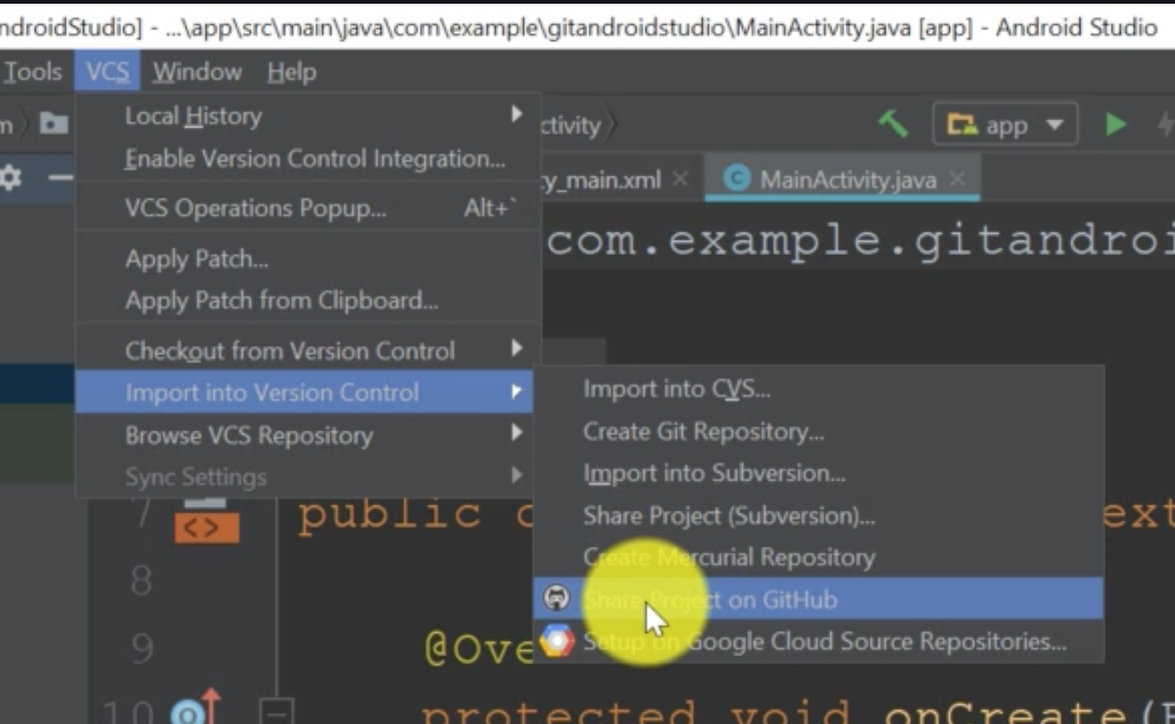This screenshot has width=1175, height=724.
Task: Open the Tools menu
Action: 32,72
